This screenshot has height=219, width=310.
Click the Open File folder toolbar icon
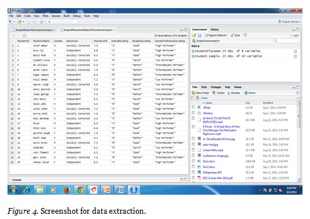point(19,21)
